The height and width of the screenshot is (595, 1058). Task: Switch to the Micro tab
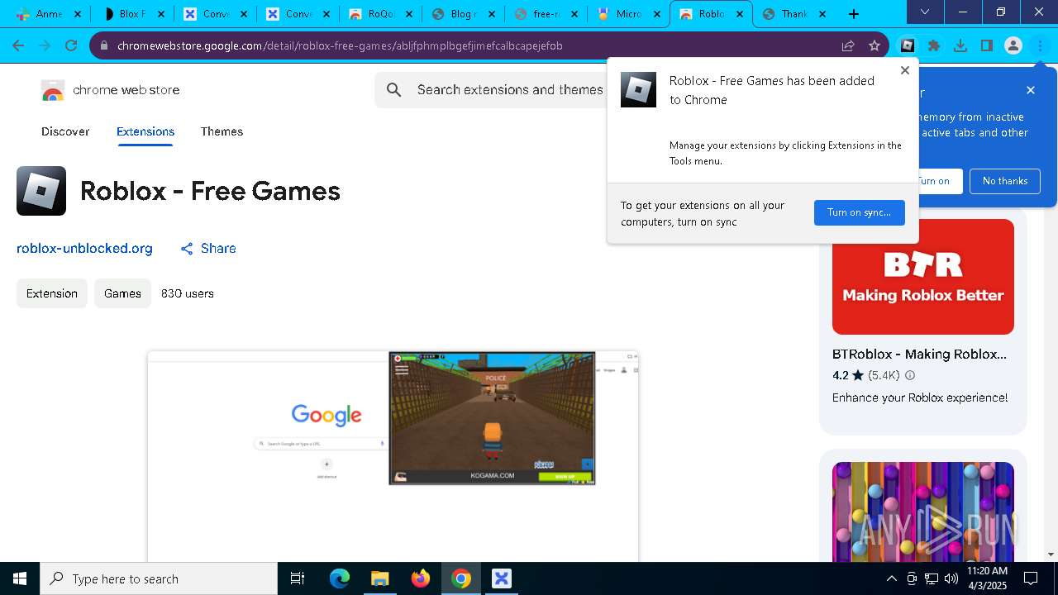tap(628, 14)
